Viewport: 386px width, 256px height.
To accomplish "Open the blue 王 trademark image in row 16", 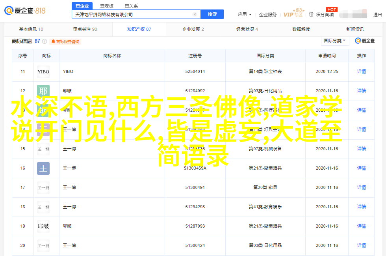I will coord(43,168).
